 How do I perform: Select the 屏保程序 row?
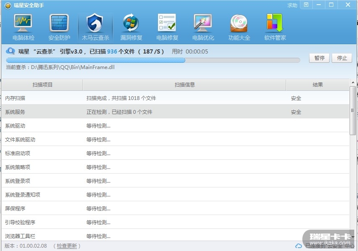pos(176,208)
